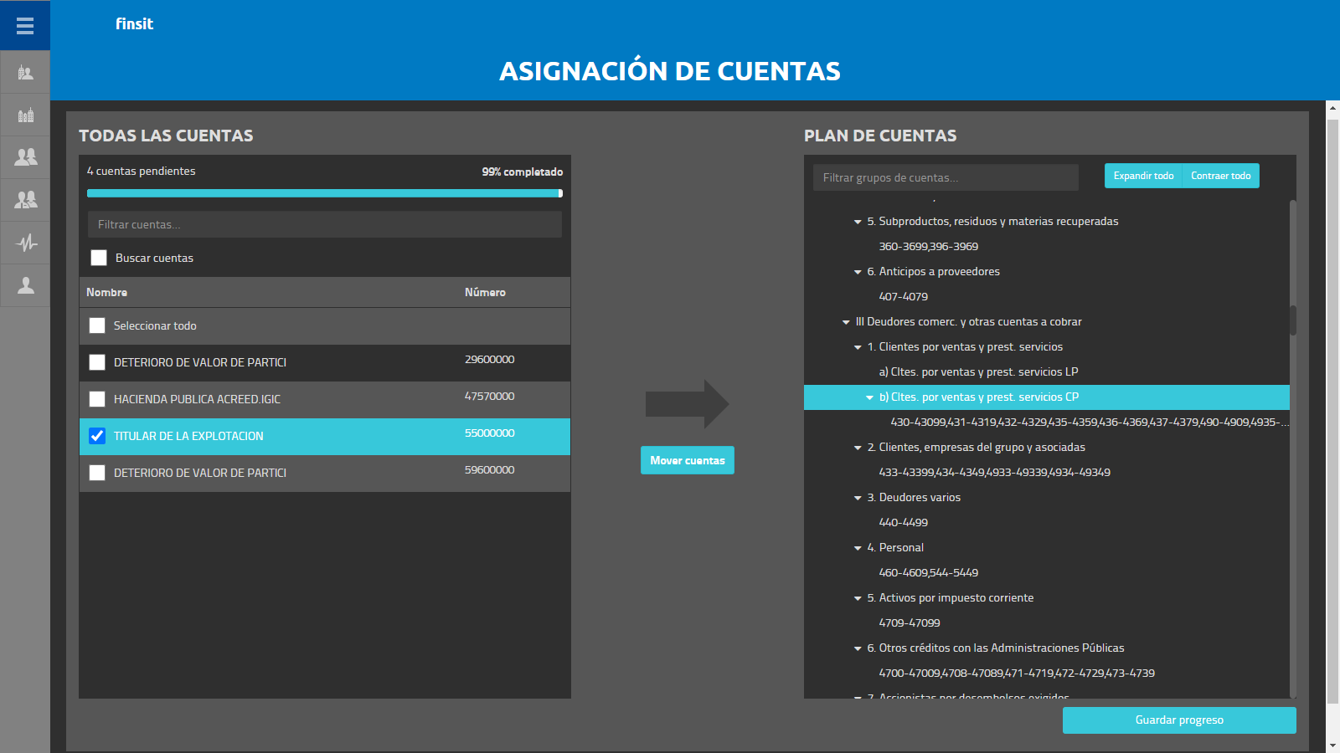
Task: Collapse 6. Anticipos a proveedores group
Action: tap(858, 272)
